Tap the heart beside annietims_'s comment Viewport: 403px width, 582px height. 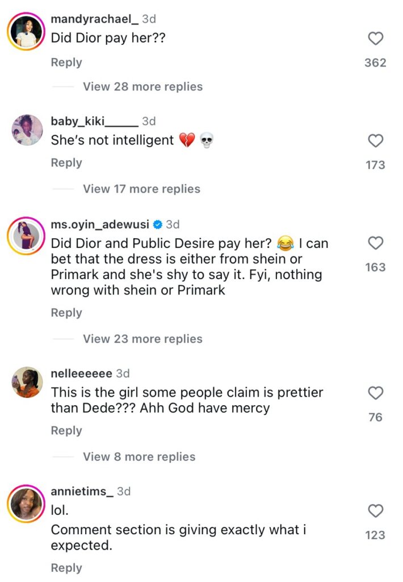tap(376, 511)
